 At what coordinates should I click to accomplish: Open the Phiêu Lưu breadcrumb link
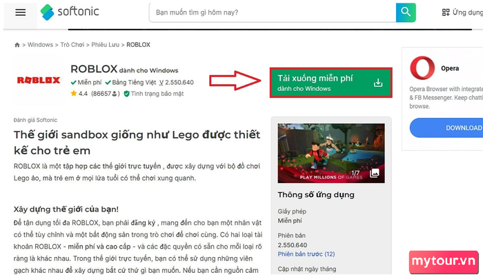(x=105, y=45)
